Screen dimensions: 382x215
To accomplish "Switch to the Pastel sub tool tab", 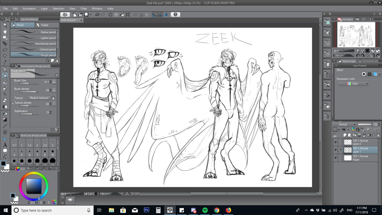I will point(44,25).
